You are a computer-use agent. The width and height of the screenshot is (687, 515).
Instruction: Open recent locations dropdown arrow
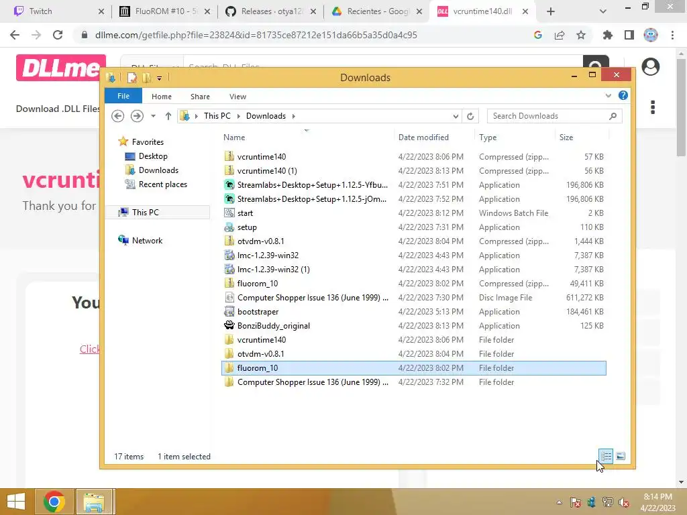153,116
